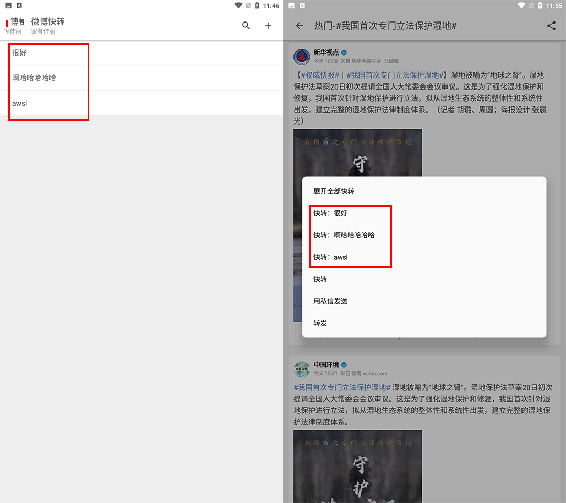Tap the 新华视点 account name
Viewport: 566px width, 503px height.
click(x=326, y=53)
